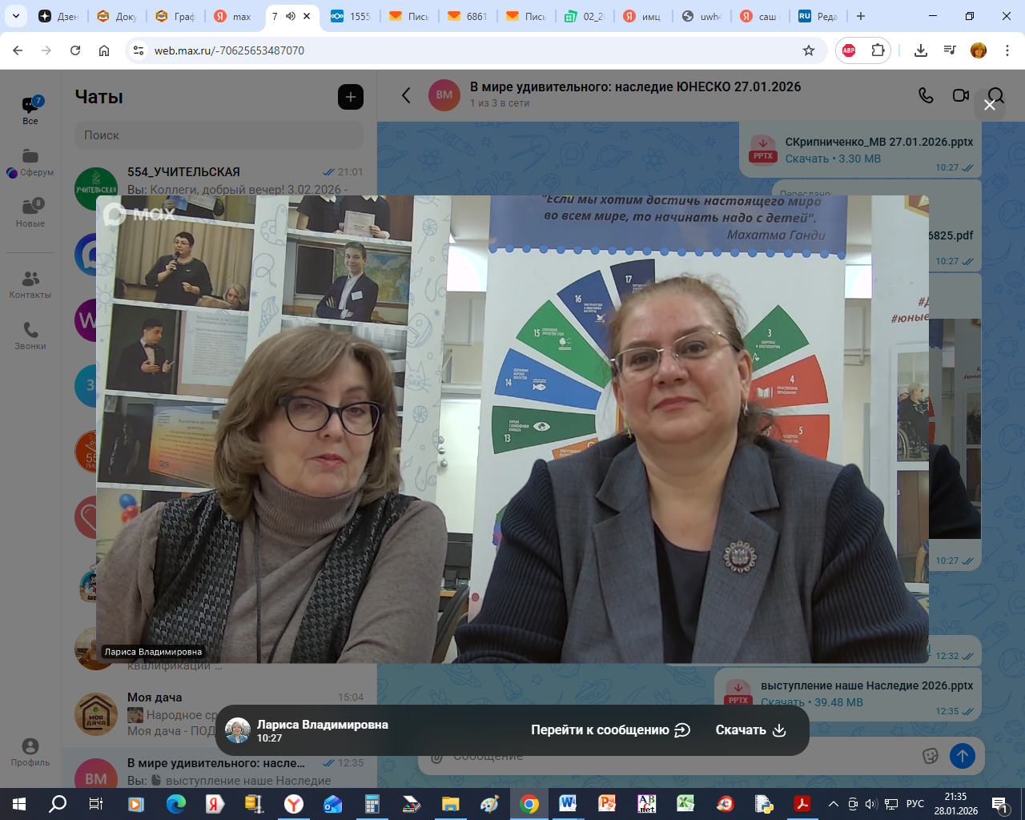Bookmark this page with star icon

(x=809, y=50)
